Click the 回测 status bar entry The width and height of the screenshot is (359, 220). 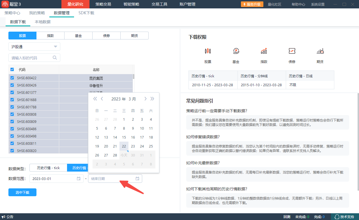click(x=287, y=217)
